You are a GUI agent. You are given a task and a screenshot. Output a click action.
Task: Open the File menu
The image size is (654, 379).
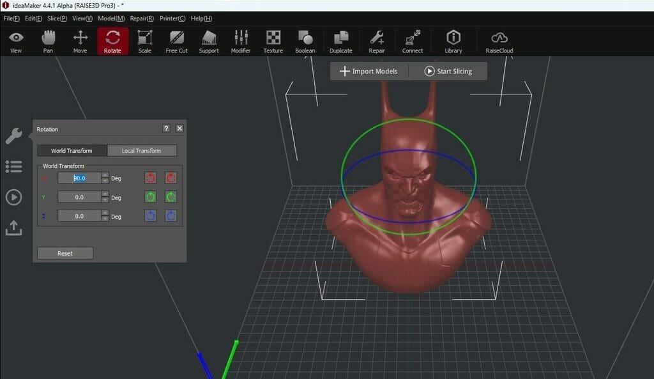11,19
